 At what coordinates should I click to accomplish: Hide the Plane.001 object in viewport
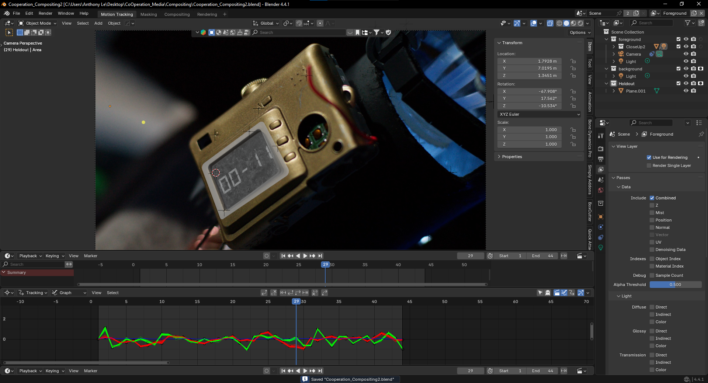(686, 91)
